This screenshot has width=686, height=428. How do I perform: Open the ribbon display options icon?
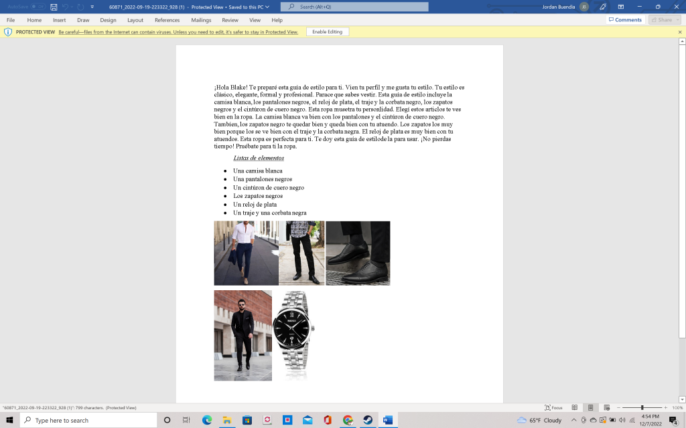pyautogui.click(x=621, y=7)
